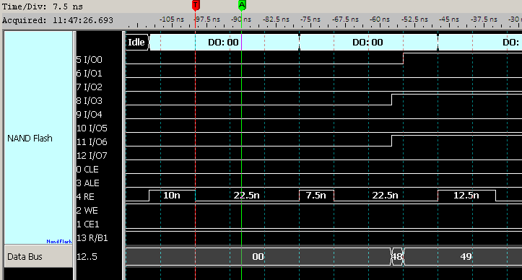Viewport: 522px width, 280px height.
Task: Select the 12..5 data bus channel label
Action: [87, 257]
